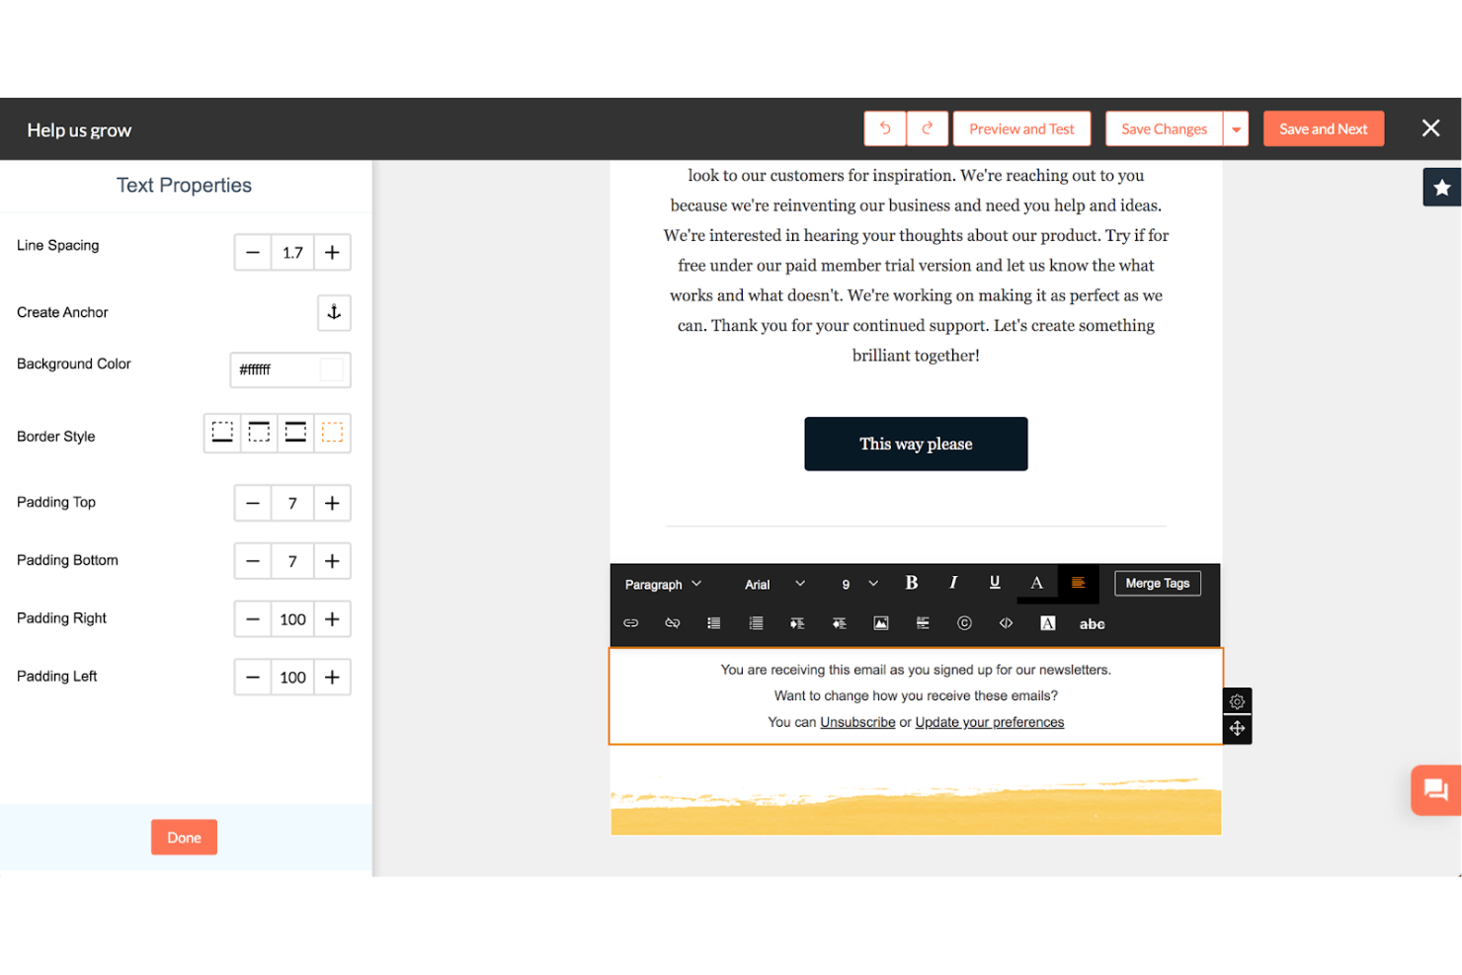Insert a hyperlink with the link icon
Viewport: 1462px width, 975px height.
[x=631, y=623]
